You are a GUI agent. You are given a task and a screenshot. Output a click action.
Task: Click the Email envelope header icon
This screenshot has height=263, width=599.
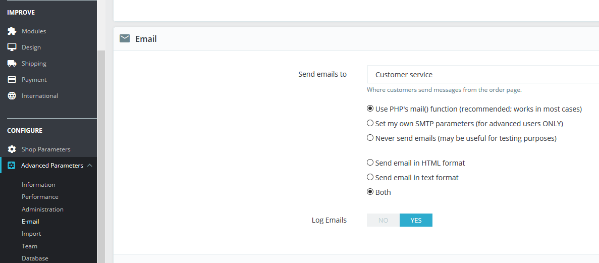point(125,39)
